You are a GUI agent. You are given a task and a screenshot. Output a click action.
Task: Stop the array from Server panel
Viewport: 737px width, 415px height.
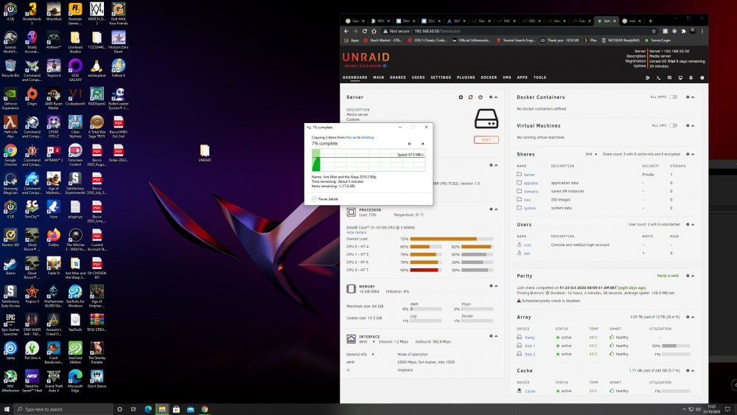(x=461, y=97)
